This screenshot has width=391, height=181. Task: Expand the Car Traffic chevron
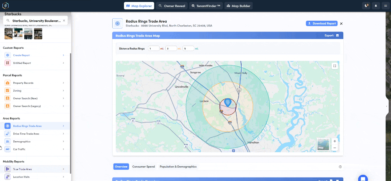point(63,149)
